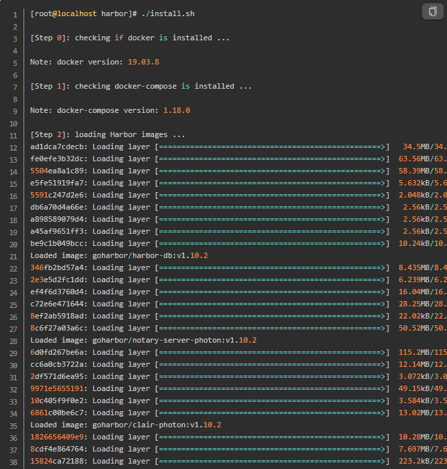Click the '5.632kB' size value
Image resolution: width=447 pixels, height=469 pixels.
414,183
